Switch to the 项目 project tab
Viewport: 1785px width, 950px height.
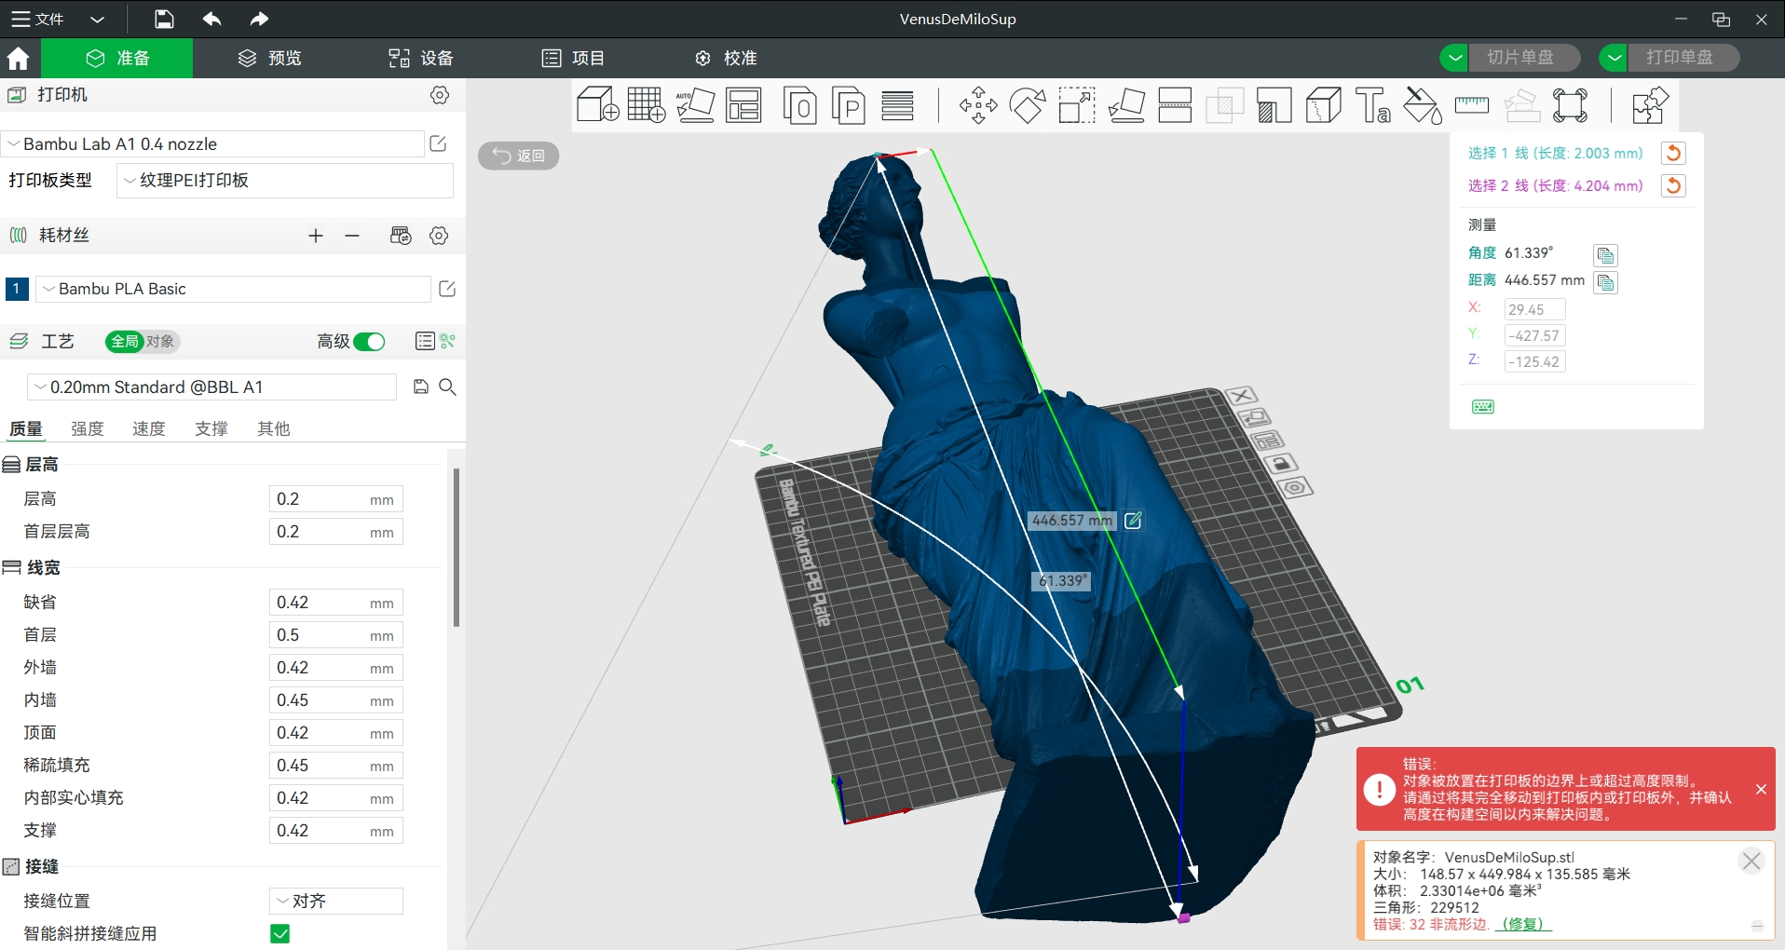pos(573,58)
